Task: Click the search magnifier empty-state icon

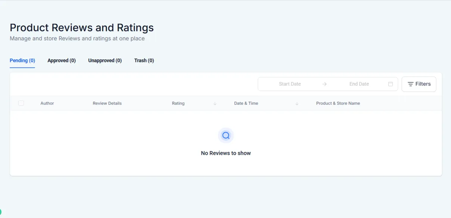Action: click(226, 135)
